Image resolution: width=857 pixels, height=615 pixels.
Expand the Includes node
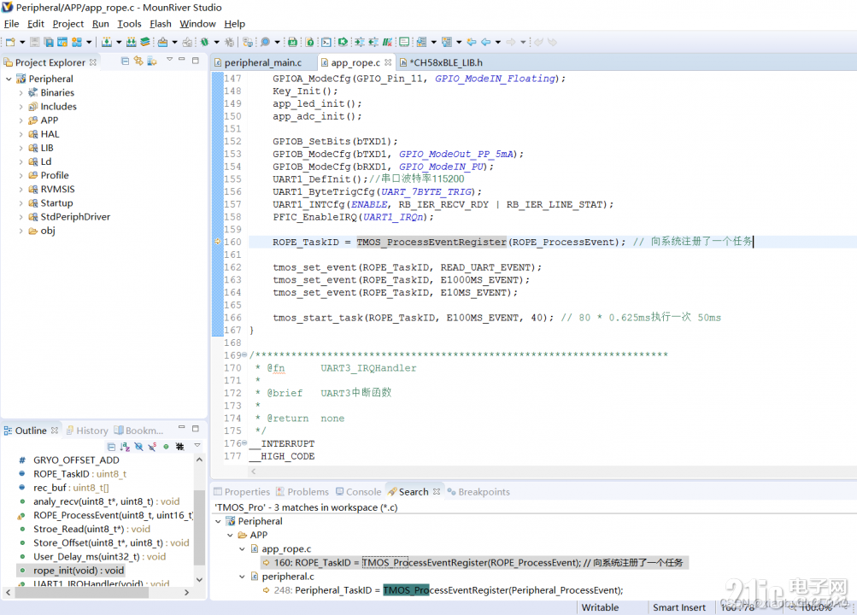(21, 107)
